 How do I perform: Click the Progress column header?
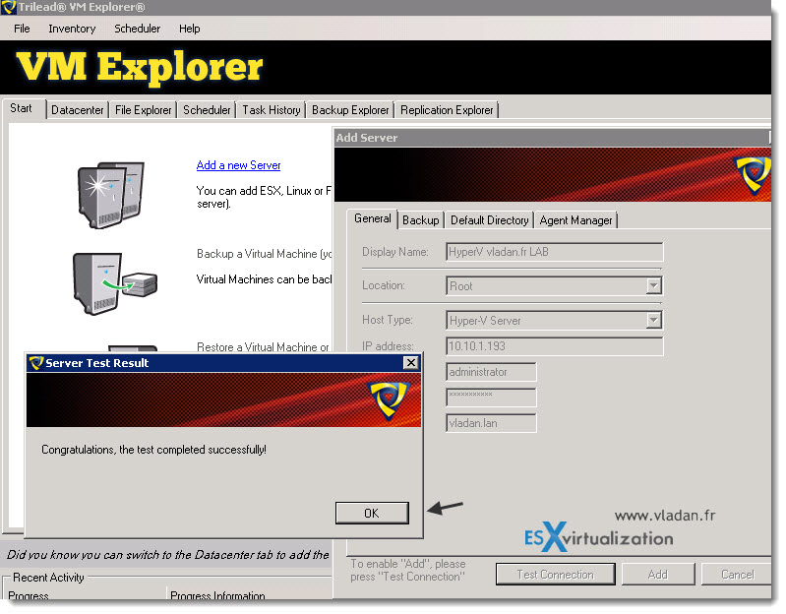tap(29, 595)
